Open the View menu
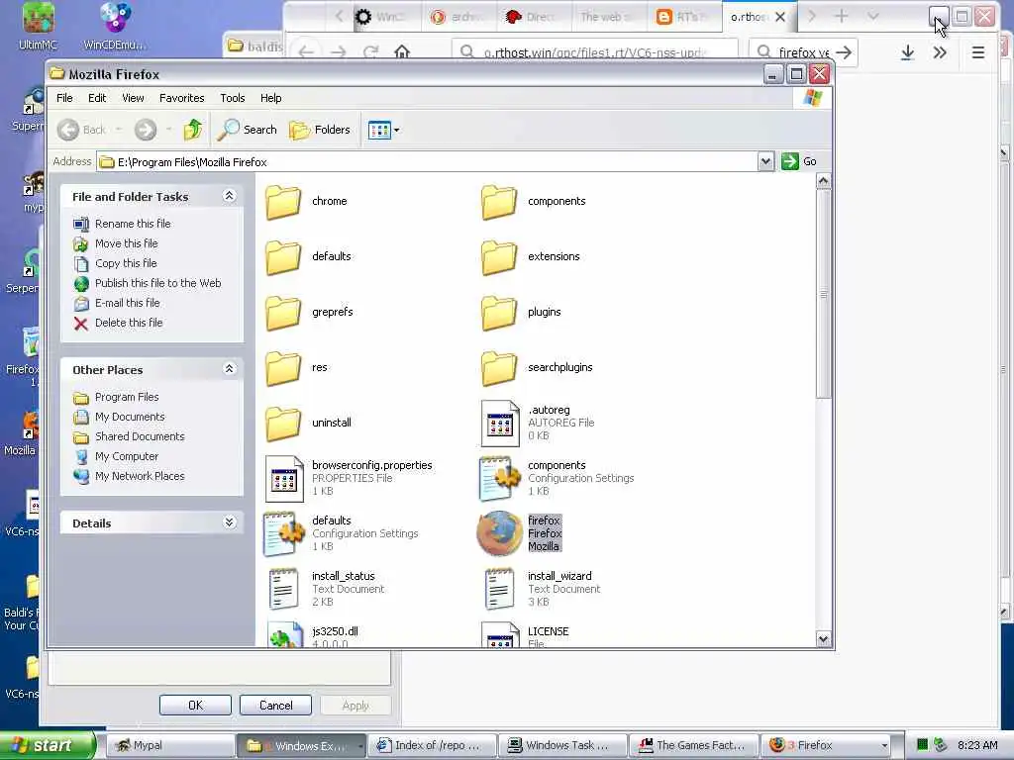 (133, 98)
